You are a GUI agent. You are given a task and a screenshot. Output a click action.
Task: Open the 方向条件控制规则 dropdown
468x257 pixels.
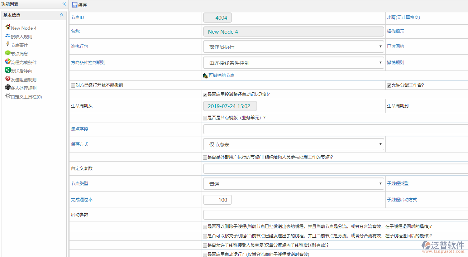click(x=293, y=63)
